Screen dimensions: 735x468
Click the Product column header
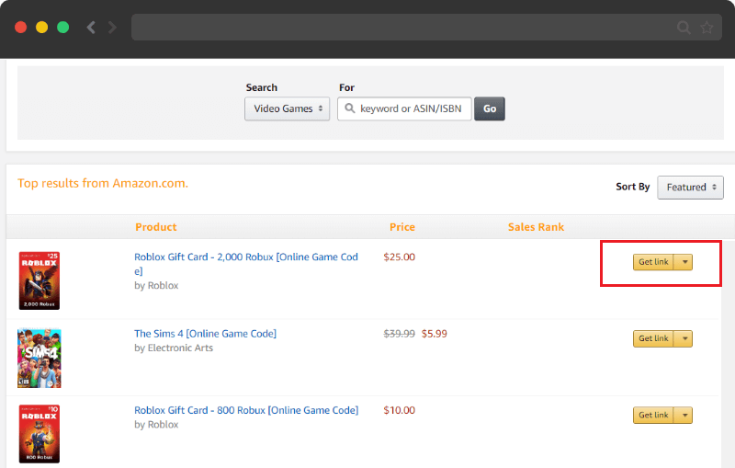tap(156, 227)
